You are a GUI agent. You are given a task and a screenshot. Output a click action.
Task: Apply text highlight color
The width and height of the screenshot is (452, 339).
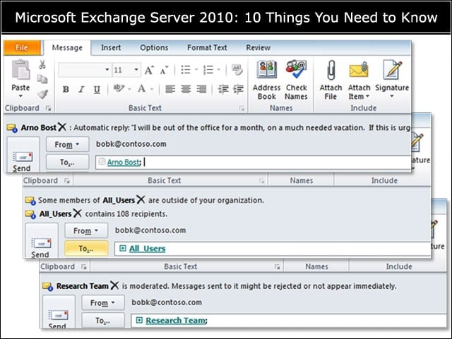119,88
